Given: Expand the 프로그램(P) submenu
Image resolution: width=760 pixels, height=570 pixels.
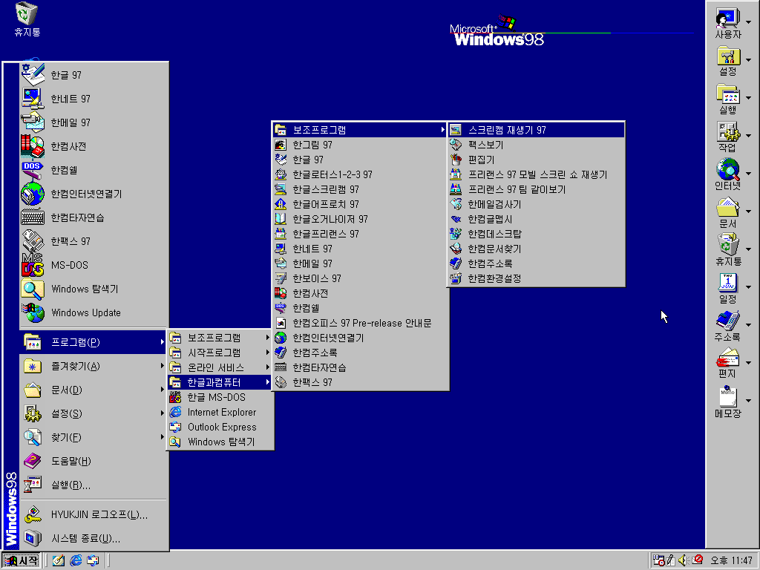Looking at the screenshot, I should 94,342.
